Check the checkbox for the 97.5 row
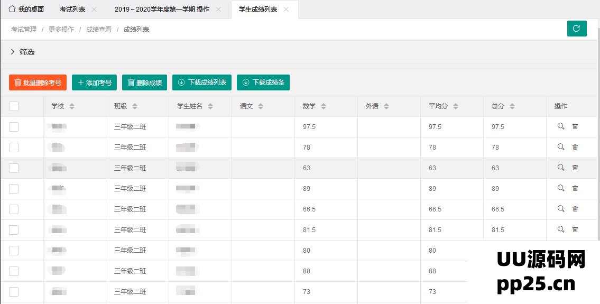The height and width of the screenshot is (304, 600). (14, 127)
